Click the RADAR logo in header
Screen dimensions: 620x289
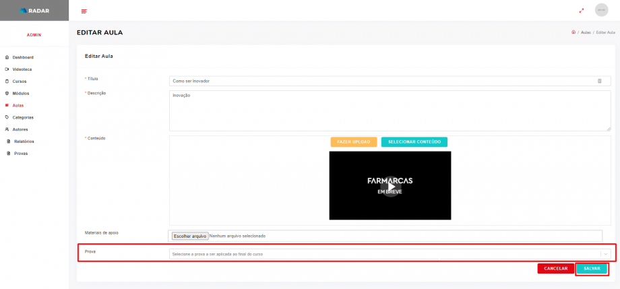tap(34, 10)
